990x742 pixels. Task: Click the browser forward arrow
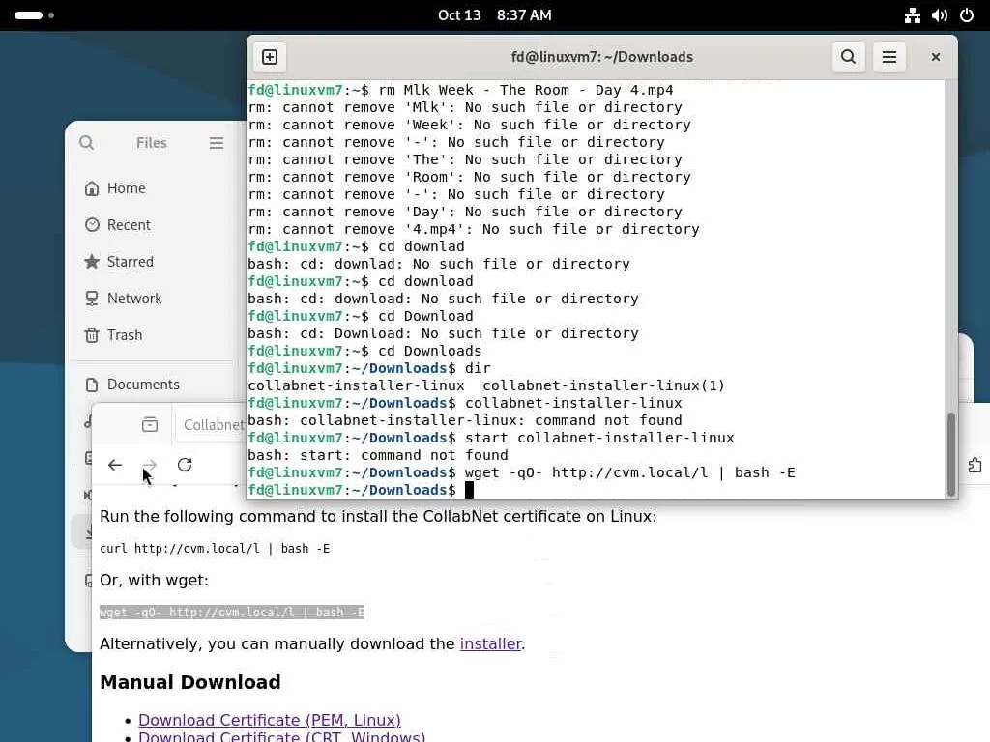coord(150,465)
